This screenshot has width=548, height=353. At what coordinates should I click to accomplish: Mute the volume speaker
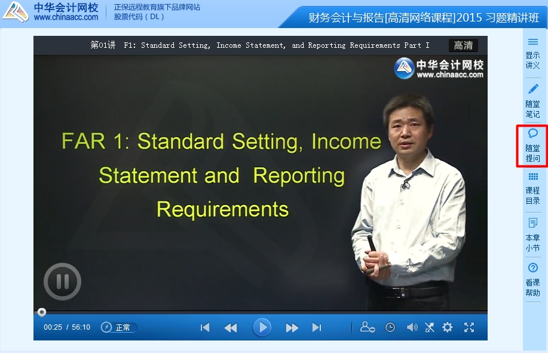pos(412,327)
